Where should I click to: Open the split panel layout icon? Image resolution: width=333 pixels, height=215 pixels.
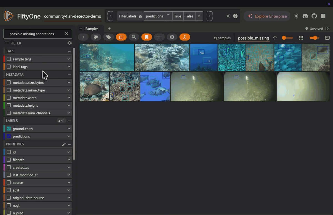coord(327,29)
